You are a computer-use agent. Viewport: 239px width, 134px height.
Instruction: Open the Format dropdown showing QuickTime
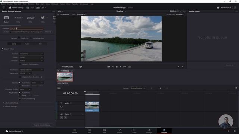(x=31, y=54)
